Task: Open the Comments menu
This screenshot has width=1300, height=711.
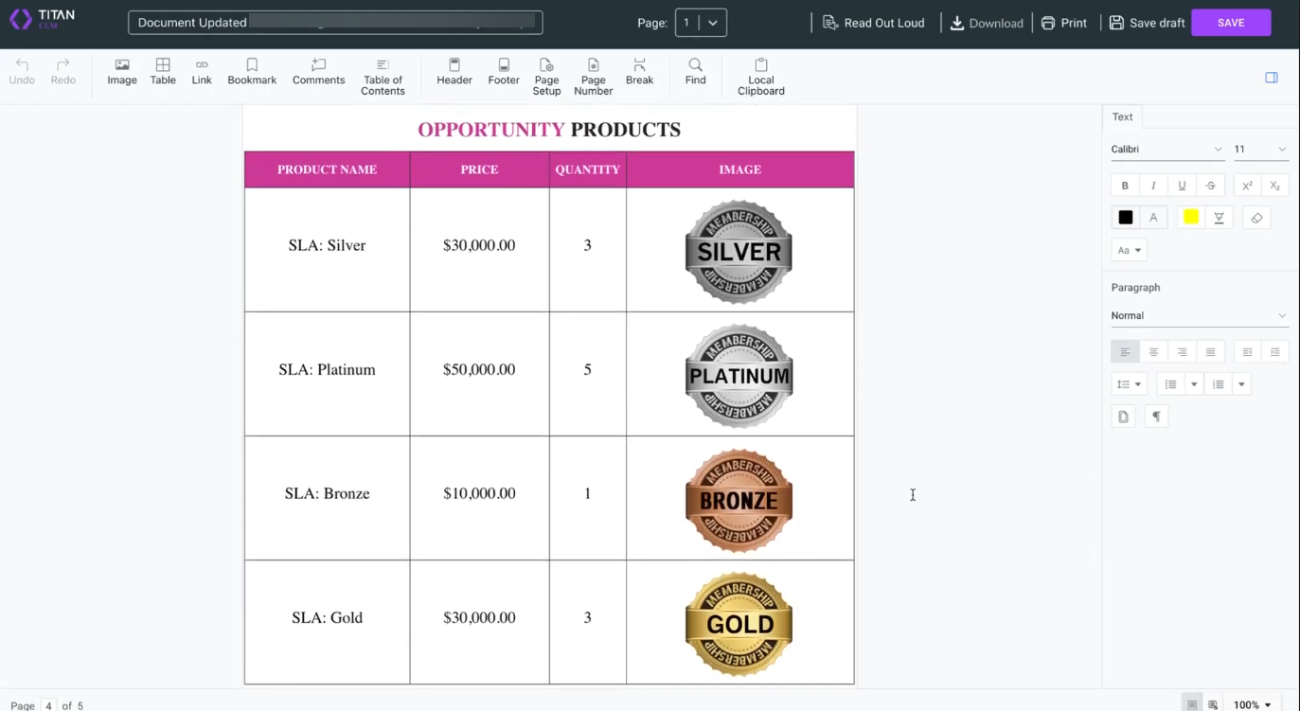Action: coord(318,72)
